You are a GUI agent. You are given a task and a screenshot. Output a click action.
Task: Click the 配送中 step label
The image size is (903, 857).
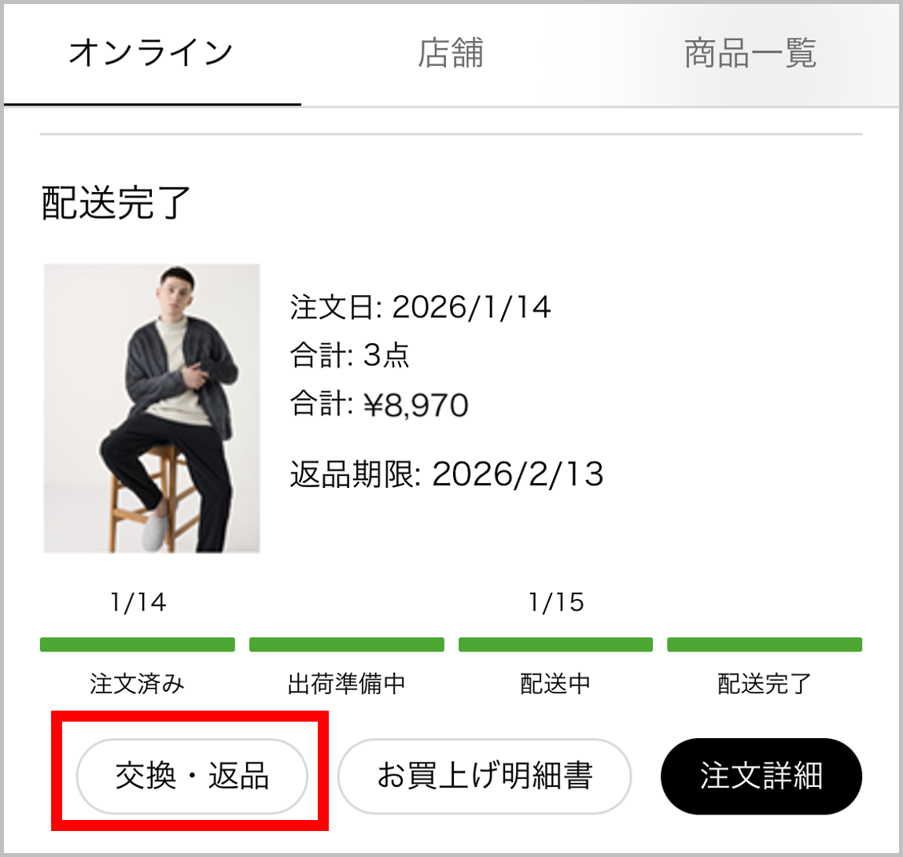pyautogui.click(x=555, y=684)
